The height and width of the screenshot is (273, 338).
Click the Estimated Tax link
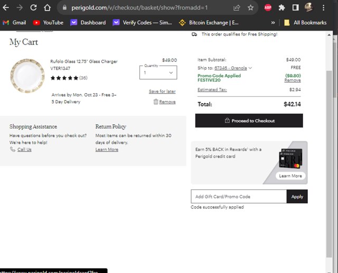[x=212, y=89]
